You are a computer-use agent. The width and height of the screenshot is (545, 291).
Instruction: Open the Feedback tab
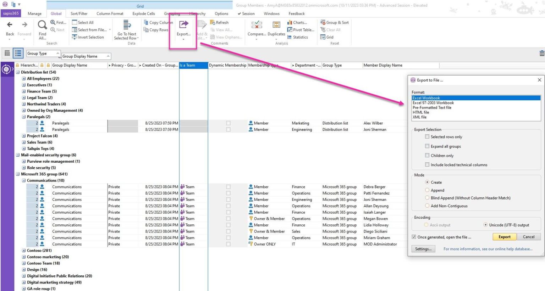pos(297,13)
